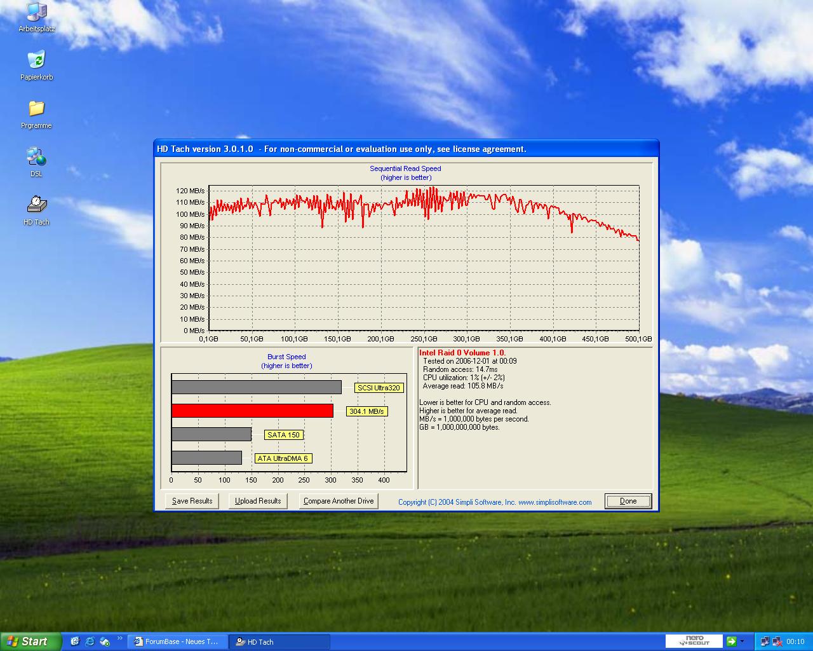The width and height of the screenshot is (813, 651).
Task: Click Upload Results button
Action: click(258, 501)
